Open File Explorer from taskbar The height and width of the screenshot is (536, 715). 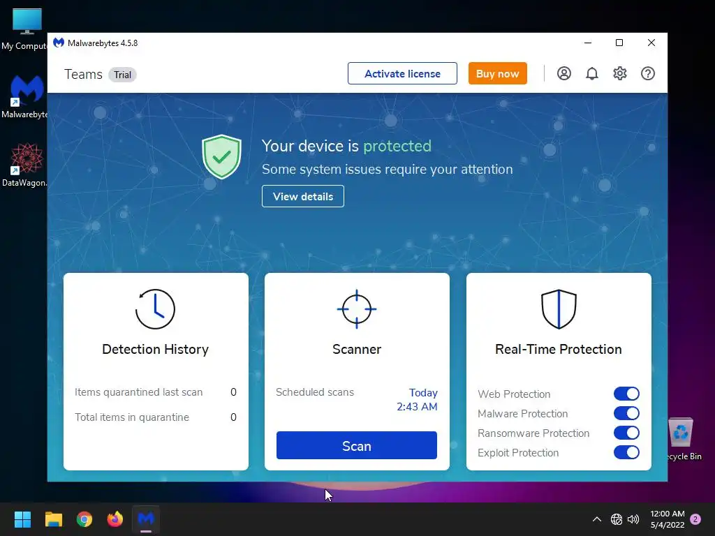pyautogui.click(x=53, y=519)
